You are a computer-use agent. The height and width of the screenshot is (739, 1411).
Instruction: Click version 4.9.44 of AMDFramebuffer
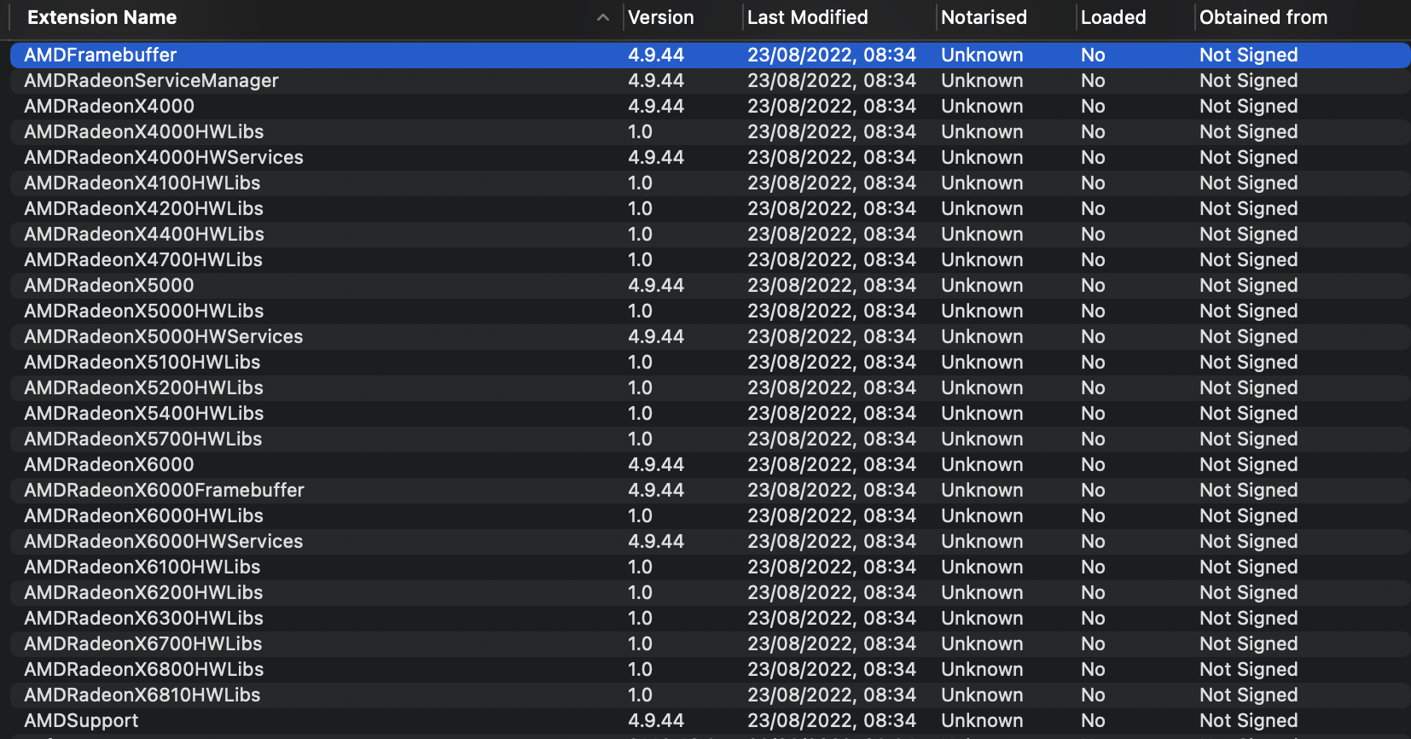pyautogui.click(x=656, y=55)
